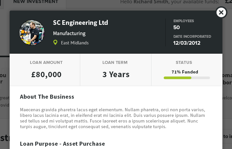
Task: Close the SC Engineering Ltd modal
Action: pos(221,13)
